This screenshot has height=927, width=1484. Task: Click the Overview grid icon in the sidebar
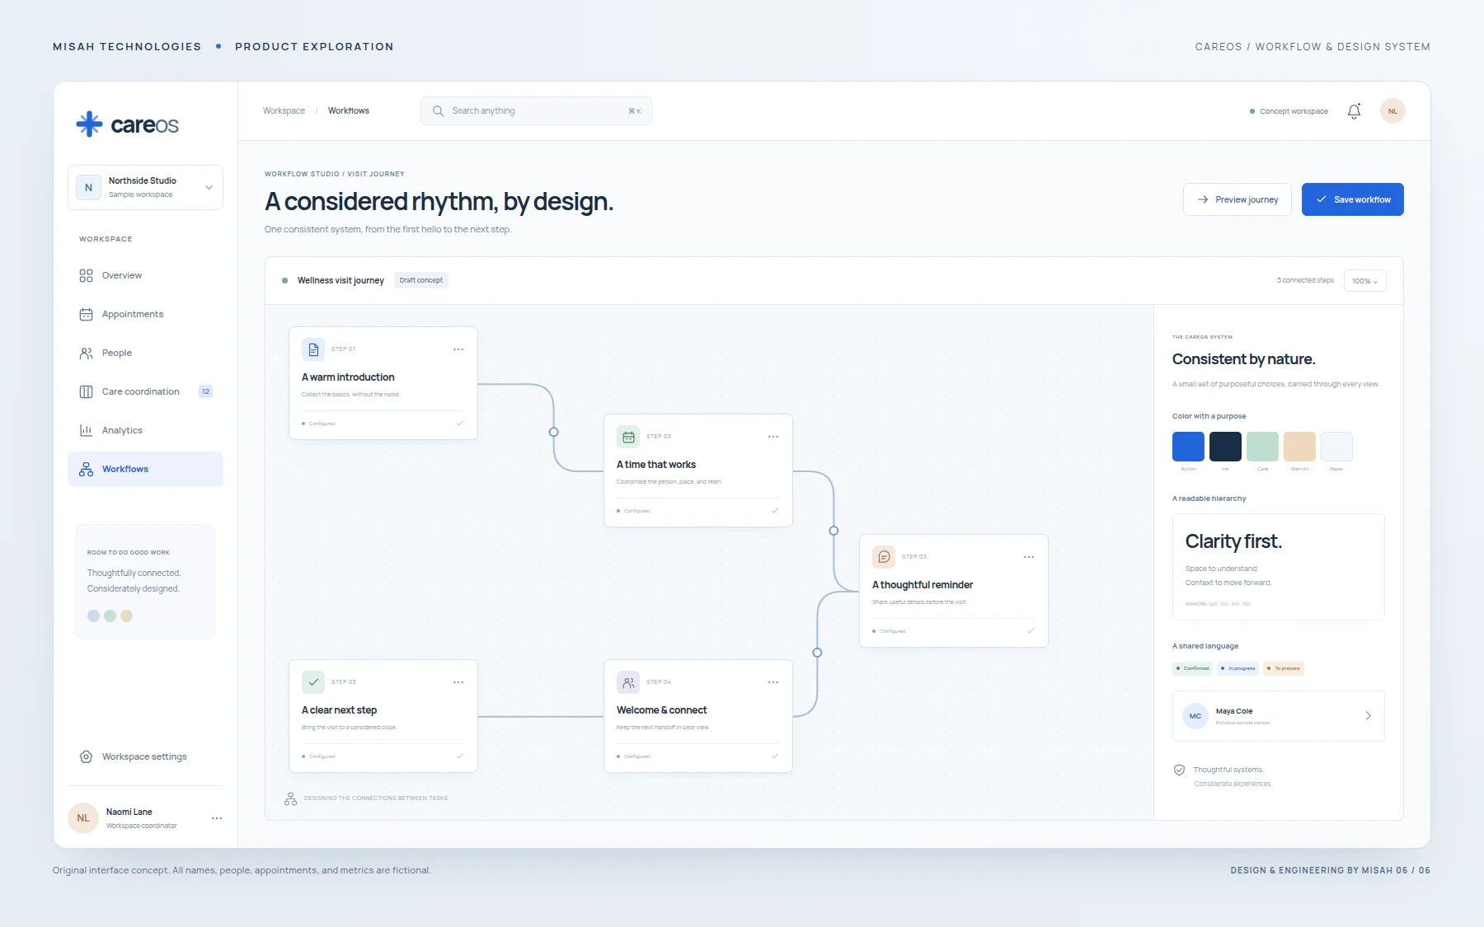pyautogui.click(x=86, y=275)
